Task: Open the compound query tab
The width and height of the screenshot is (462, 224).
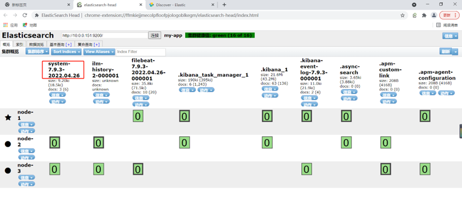Action: (x=88, y=44)
